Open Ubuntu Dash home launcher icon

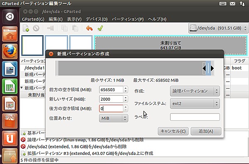10,17
